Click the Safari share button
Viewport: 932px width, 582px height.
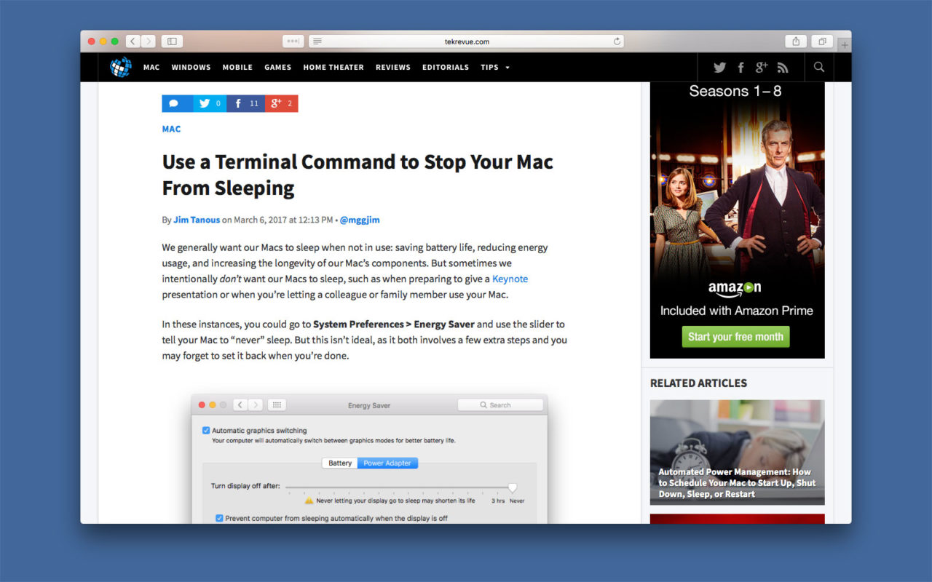tap(796, 41)
